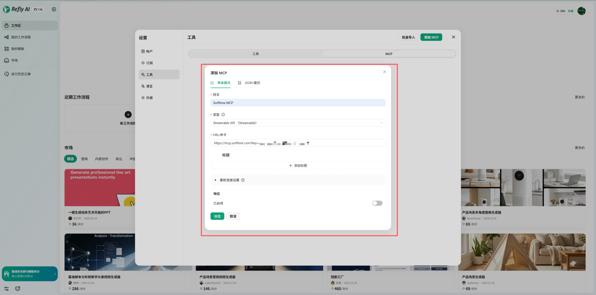
Task: Click the chat feedback icon at bottom left
Action: point(18,288)
